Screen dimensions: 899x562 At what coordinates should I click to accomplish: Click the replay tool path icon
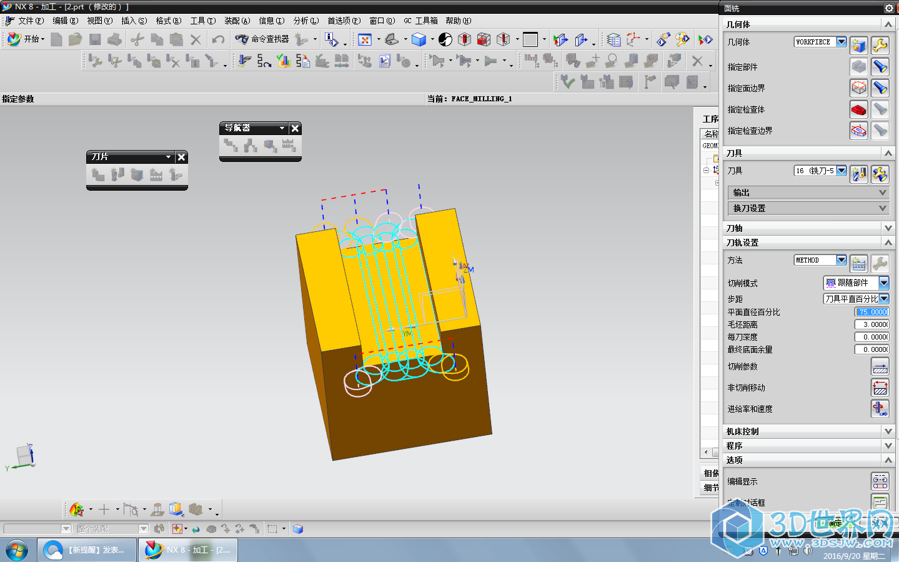pos(264,61)
